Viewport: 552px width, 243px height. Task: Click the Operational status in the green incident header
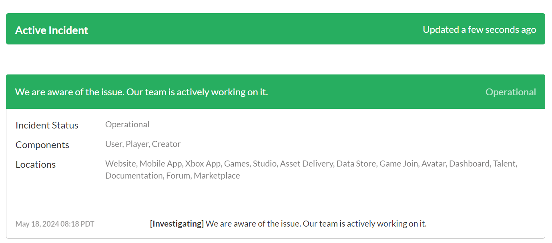[x=510, y=92]
